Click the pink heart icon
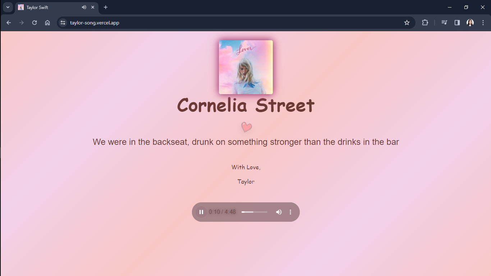The image size is (491, 276). click(x=246, y=127)
